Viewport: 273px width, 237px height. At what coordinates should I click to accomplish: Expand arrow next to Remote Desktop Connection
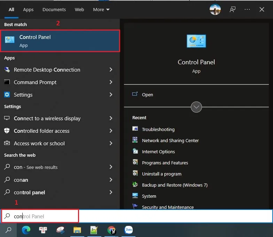[x=111, y=70]
